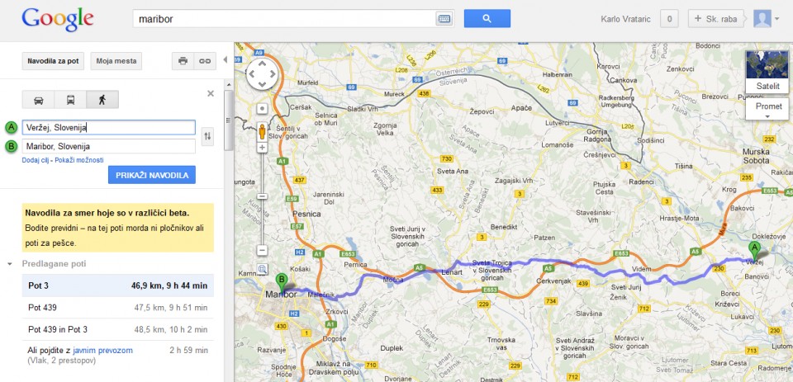Open the account profile dropdown arrow

point(777,19)
